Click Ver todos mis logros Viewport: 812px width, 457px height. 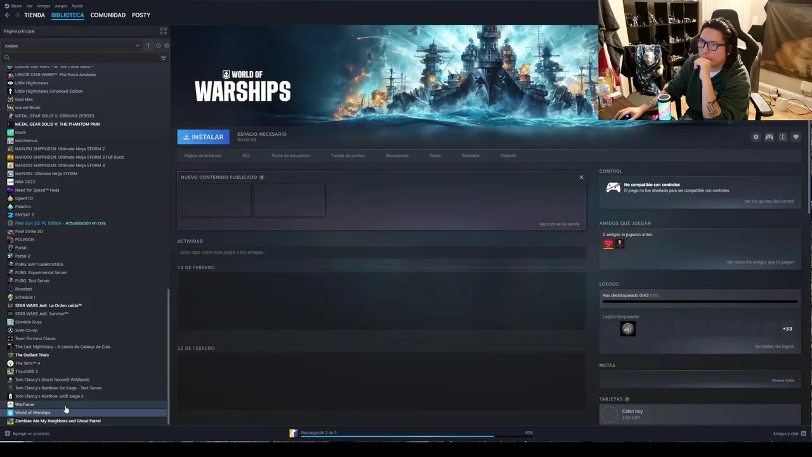tap(774, 347)
